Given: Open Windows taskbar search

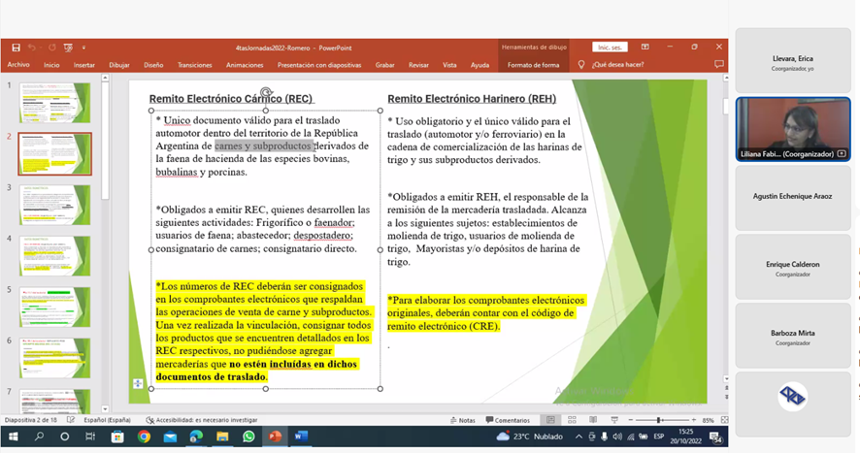Looking at the screenshot, I should point(39,437).
